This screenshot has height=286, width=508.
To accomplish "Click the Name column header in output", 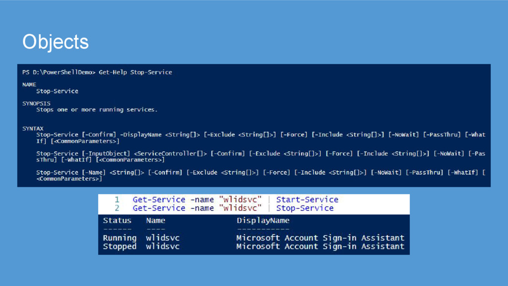I will [156, 220].
